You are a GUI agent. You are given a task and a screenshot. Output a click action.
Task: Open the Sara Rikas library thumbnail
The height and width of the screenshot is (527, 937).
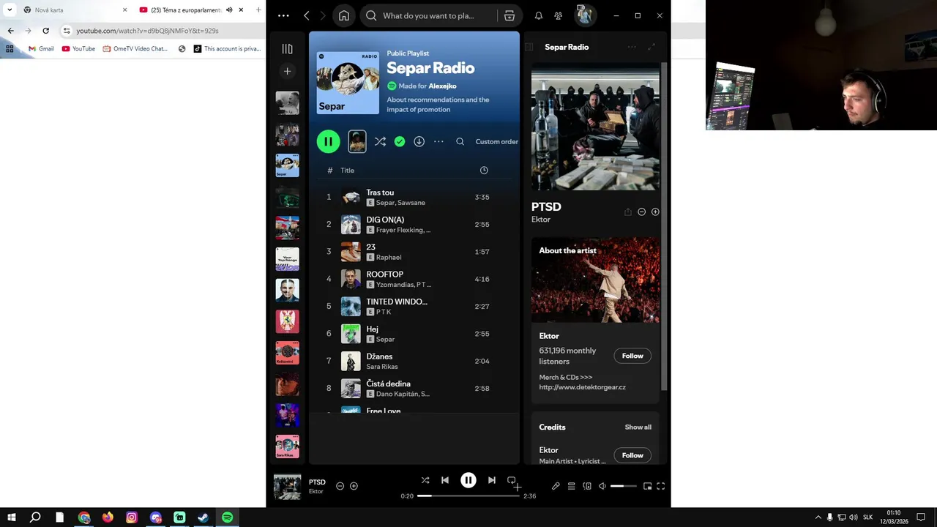[x=287, y=446]
